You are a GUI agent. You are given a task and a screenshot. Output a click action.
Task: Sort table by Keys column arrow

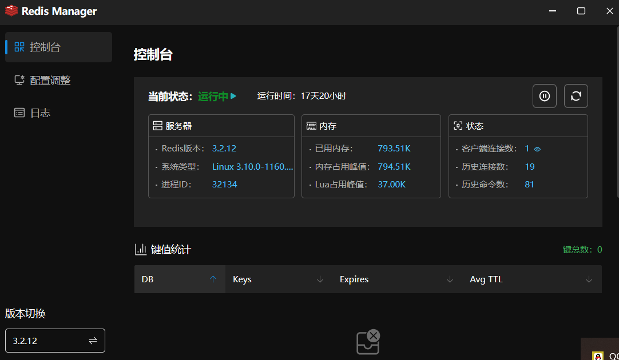coord(320,279)
